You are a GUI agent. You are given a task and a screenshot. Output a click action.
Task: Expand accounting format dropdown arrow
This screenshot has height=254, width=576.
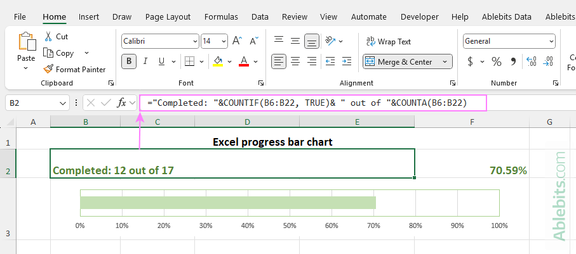pyautogui.click(x=482, y=61)
